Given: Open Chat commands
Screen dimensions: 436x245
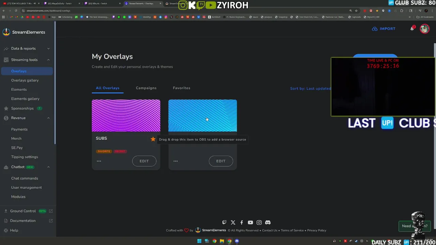Looking at the screenshot, I should (25, 178).
